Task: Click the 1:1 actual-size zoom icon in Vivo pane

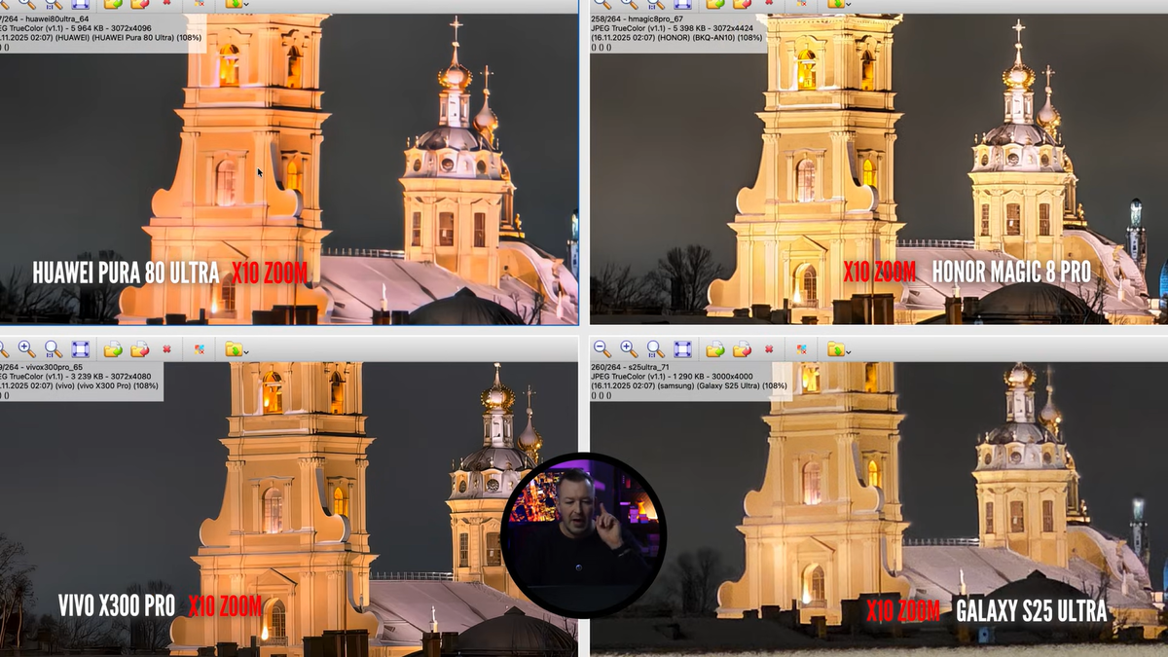Action: 50,348
